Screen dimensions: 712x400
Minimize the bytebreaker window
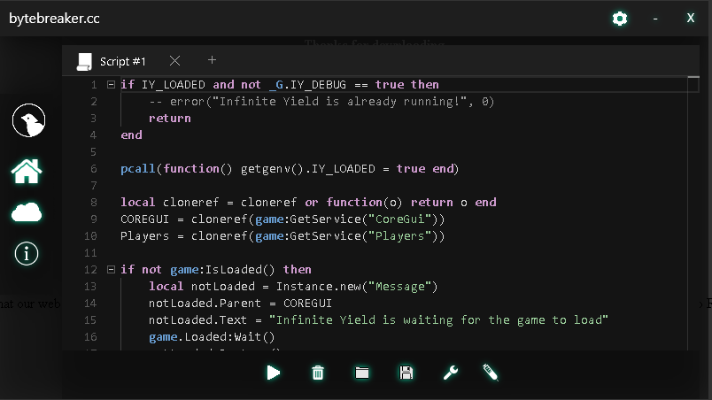[x=655, y=19]
